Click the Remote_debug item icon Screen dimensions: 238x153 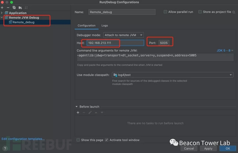(10, 22)
